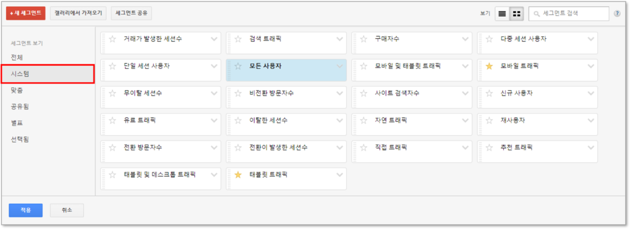Viewport: 630px width, 229px height.
Task: Star the 직접 트래픽 segment
Action: pos(364,147)
